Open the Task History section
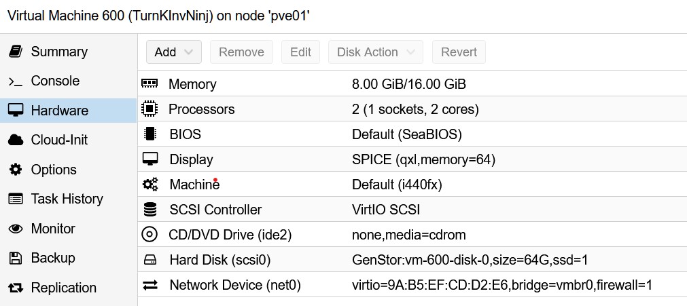The height and width of the screenshot is (306, 687). [67, 199]
